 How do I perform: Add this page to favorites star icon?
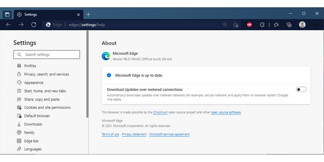click(235, 25)
